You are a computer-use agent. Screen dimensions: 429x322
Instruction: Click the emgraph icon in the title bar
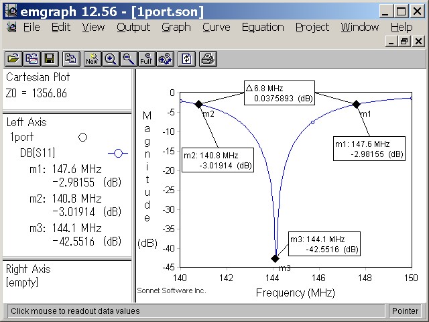11,11
